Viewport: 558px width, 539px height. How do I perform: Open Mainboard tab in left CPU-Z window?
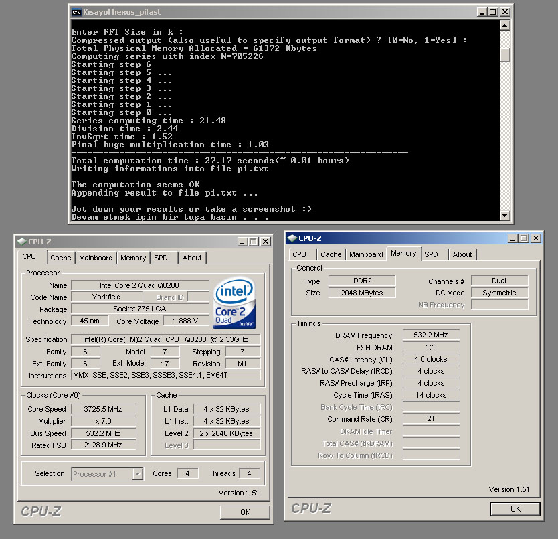tap(96, 258)
